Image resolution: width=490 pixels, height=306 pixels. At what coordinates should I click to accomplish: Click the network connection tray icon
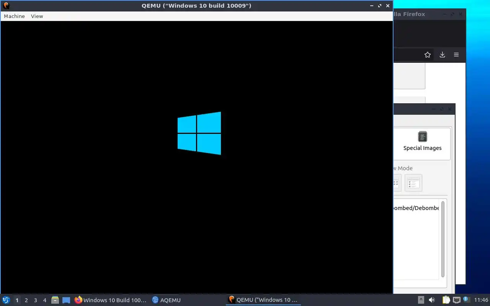(x=456, y=300)
